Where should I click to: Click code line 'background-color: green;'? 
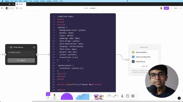[72, 30]
